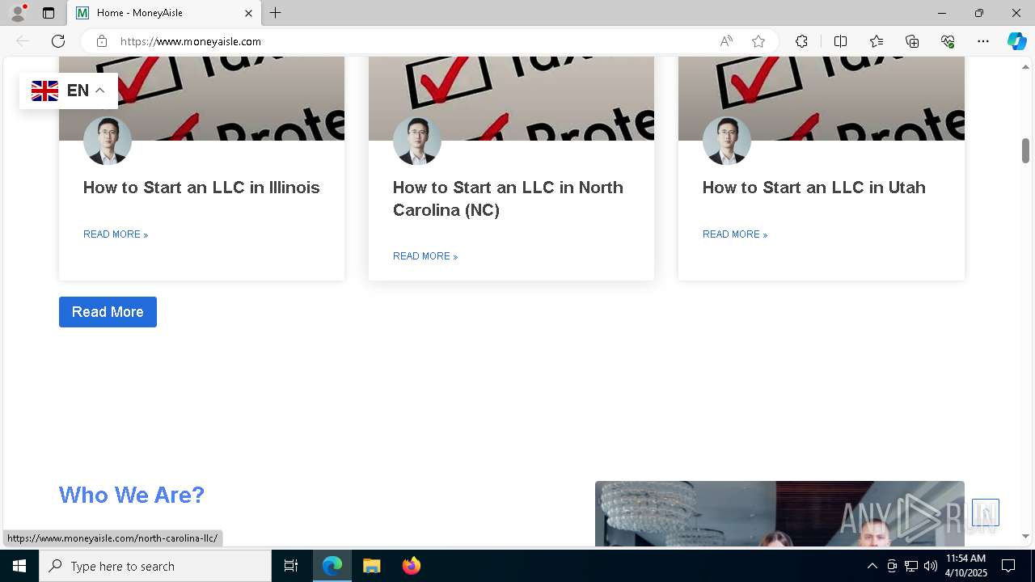Open 'How to Start an LLC in Illinois'
The width and height of the screenshot is (1035, 582).
coord(201,188)
